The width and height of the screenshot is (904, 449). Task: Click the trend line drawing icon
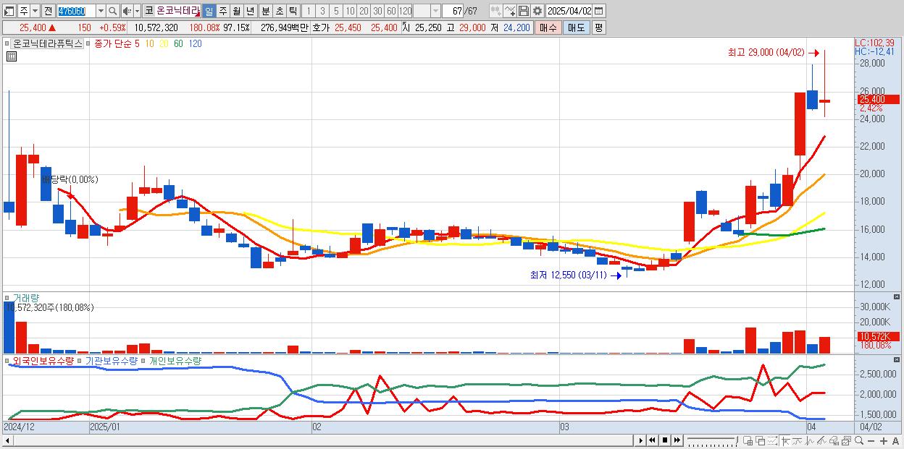798,440
